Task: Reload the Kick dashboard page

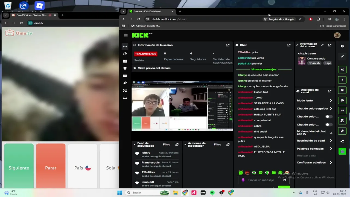Action: 139,19
